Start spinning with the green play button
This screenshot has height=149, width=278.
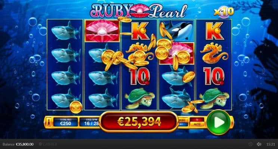pyautogui.click(x=219, y=122)
